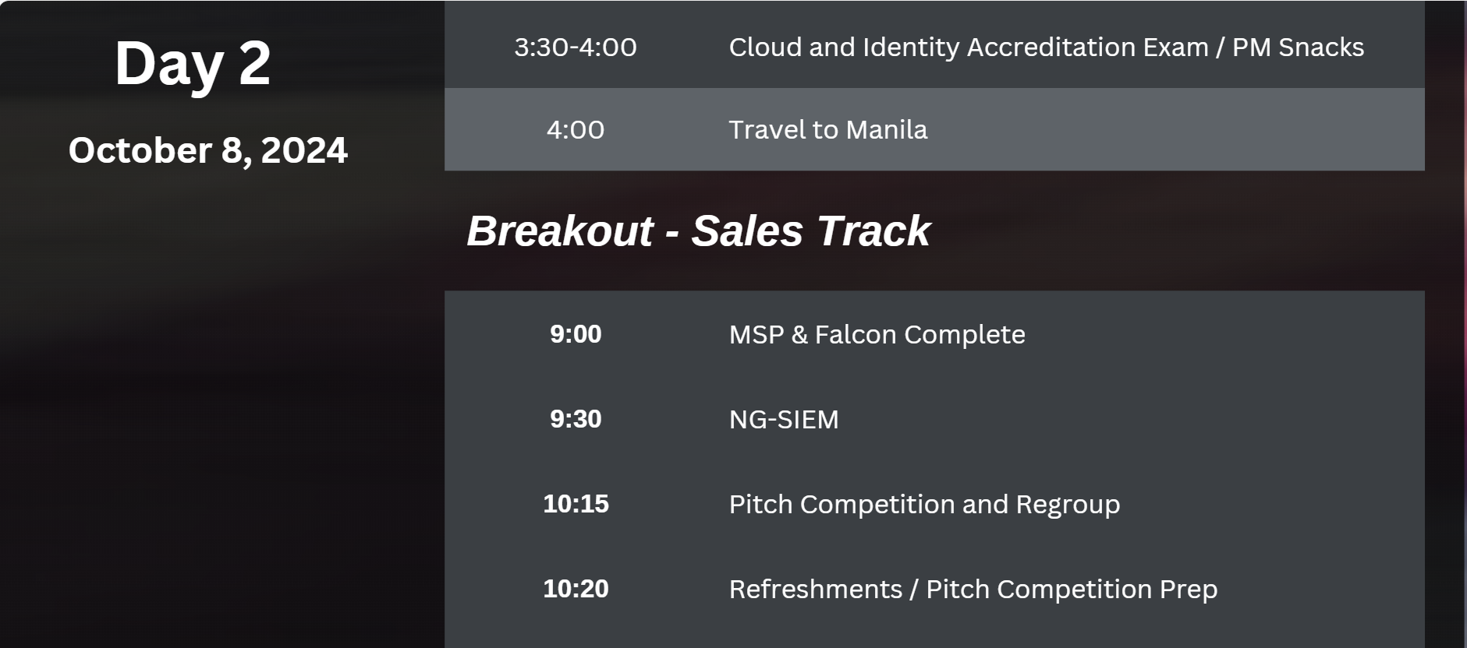
Task: Select the Travel to Manila row
Action: [934, 129]
